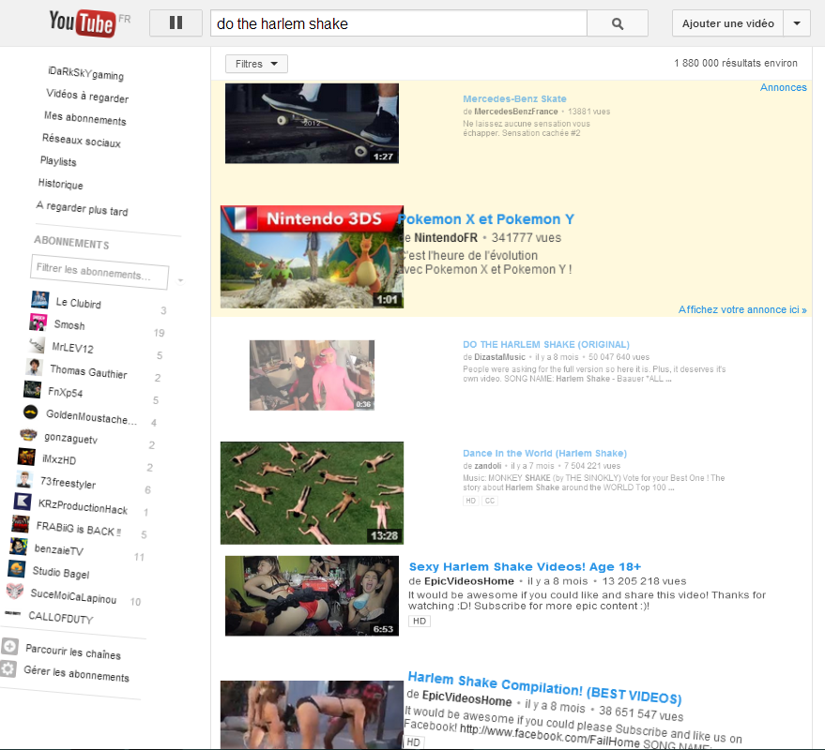Open dropdown arrow next to Ajouter une vidéo
The image size is (825, 750).
click(x=797, y=23)
